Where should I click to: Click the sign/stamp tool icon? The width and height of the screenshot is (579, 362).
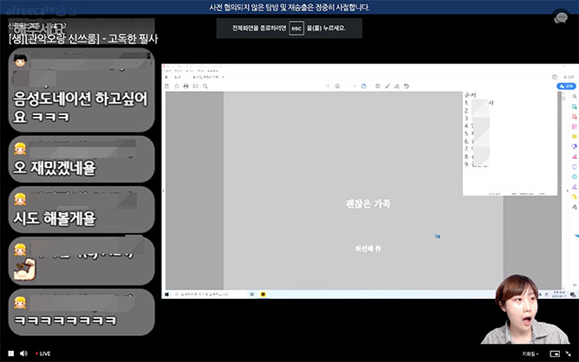397,86
